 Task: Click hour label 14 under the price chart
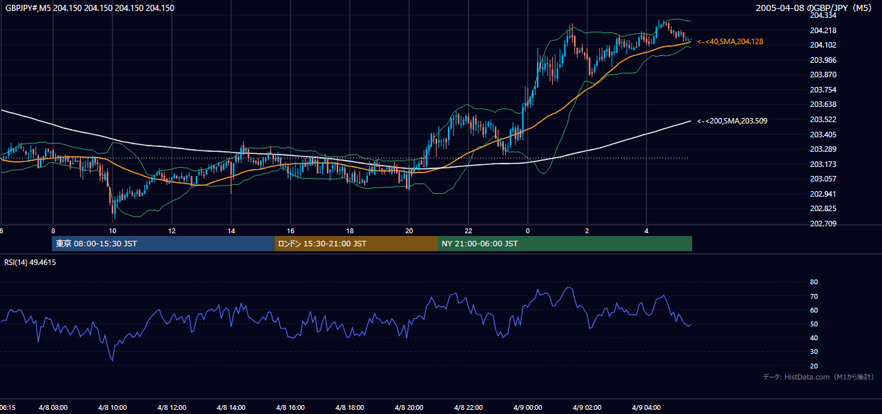click(231, 230)
